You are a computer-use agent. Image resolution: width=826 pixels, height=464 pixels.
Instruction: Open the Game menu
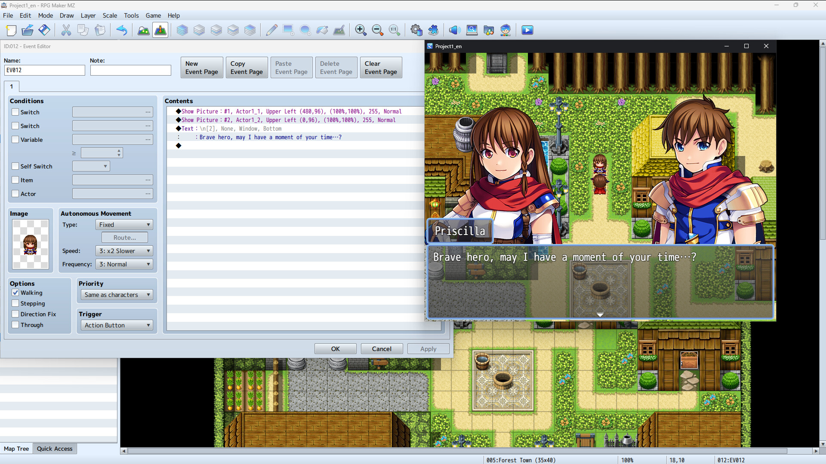[153, 15]
